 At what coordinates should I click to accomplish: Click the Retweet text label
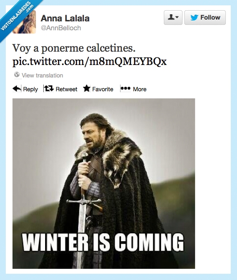coord(67,89)
